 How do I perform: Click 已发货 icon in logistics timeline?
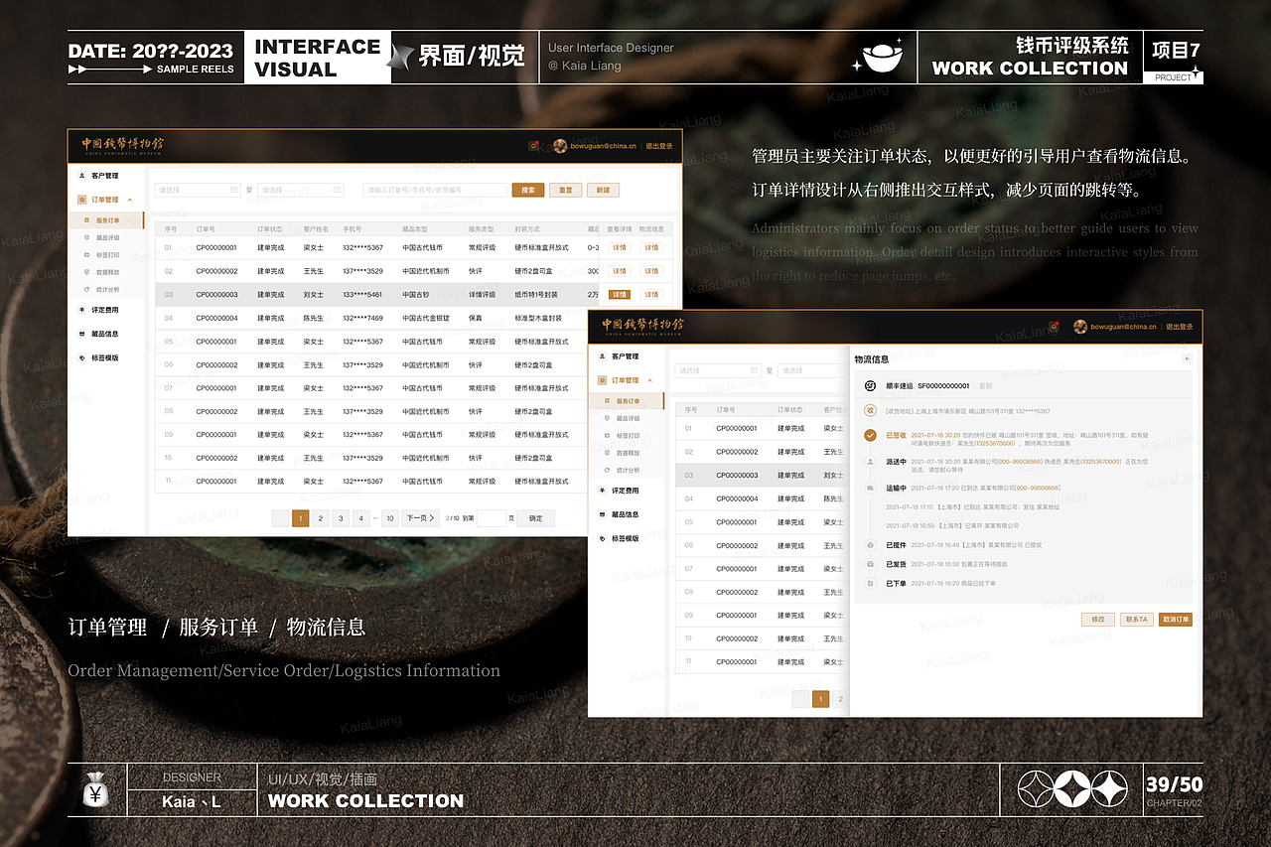pyautogui.click(x=870, y=564)
